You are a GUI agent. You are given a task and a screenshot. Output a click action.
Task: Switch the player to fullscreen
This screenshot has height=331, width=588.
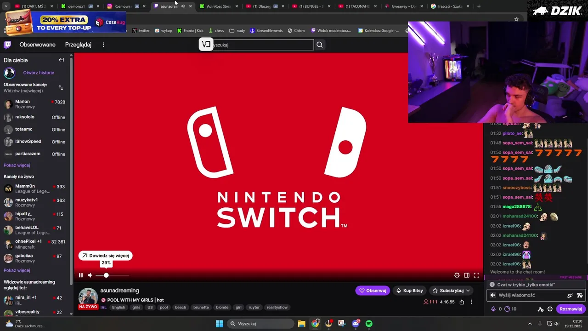pos(476,275)
